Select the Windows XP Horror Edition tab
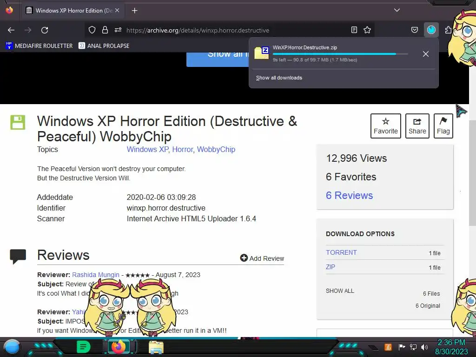This screenshot has height=357, width=476. 72,11
